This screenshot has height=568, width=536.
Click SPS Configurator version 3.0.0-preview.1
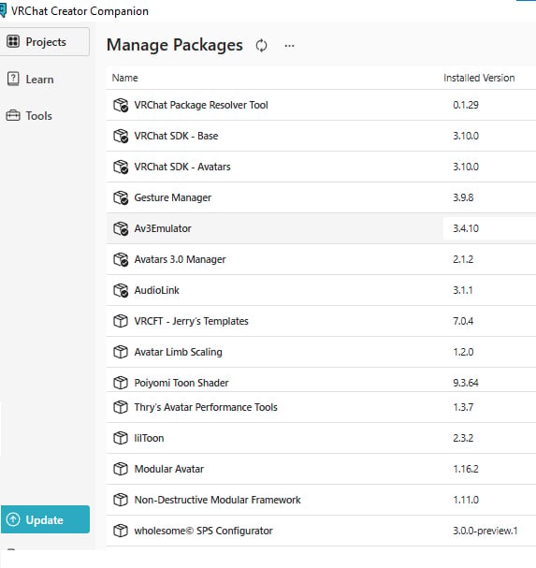coord(485,531)
